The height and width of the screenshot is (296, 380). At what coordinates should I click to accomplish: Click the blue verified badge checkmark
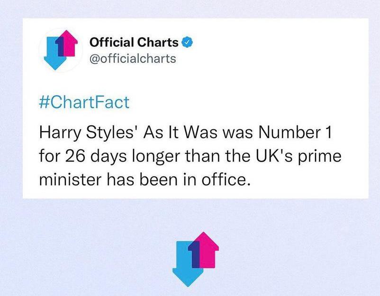pos(187,43)
